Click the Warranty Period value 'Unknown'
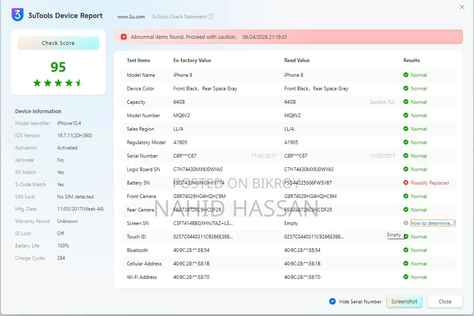This screenshot has width=474, height=316. [67, 221]
